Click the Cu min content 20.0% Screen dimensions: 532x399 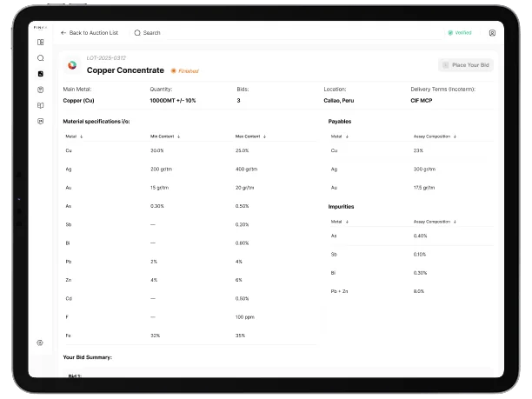click(157, 150)
